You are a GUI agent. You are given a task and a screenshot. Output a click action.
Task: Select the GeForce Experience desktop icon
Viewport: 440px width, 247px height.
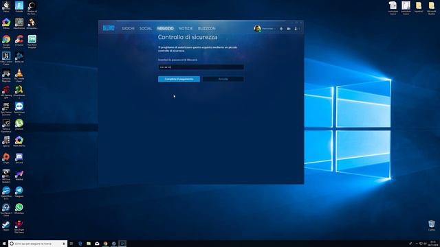coord(6,126)
